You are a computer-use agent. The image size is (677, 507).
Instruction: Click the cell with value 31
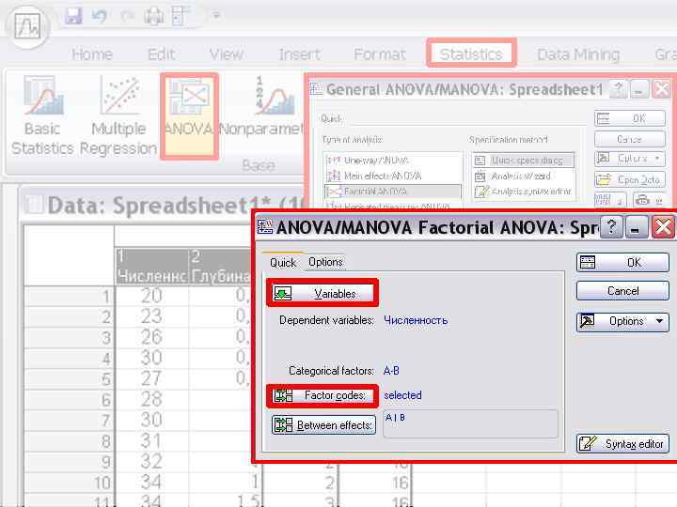click(151, 440)
